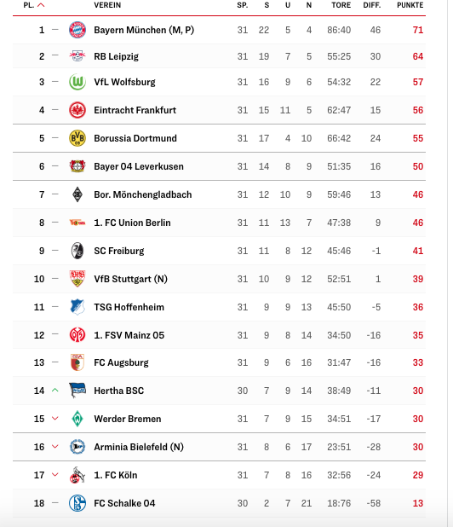This screenshot has width=453, height=527.
Task: Open the Bor. Mönchengladbach team link
Action: [x=142, y=194]
